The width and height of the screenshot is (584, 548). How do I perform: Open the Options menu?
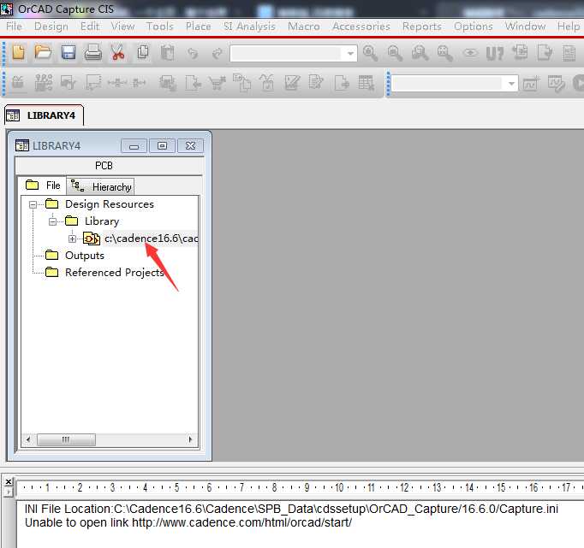[x=474, y=27]
